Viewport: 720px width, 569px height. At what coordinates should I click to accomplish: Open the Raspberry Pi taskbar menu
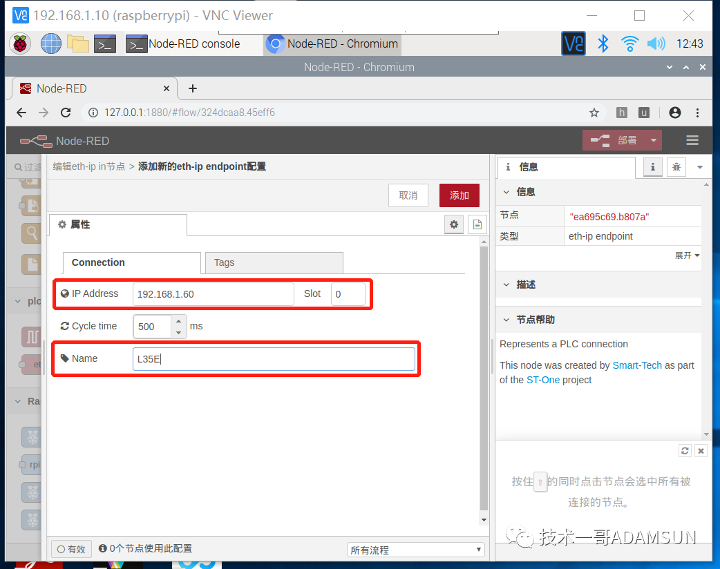click(x=20, y=44)
